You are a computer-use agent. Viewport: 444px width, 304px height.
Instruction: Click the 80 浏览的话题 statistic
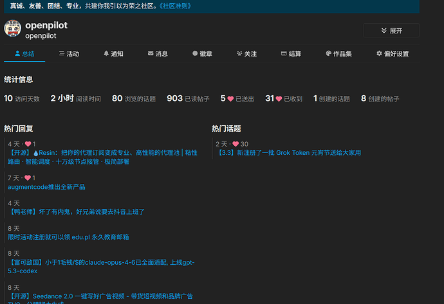[134, 98]
